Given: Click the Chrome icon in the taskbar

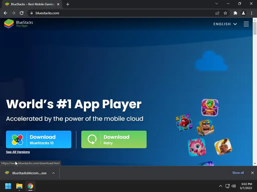Looking at the screenshot, I should [x=30, y=186].
